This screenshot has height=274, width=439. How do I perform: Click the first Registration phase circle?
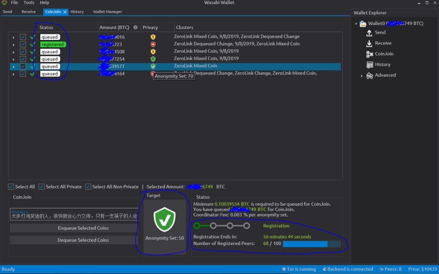(x=197, y=226)
